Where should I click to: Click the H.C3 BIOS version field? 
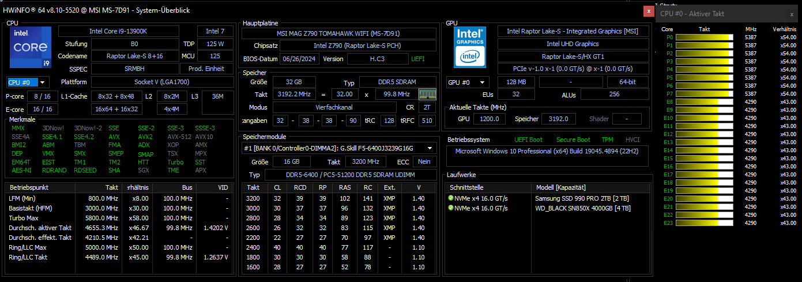[x=376, y=59]
